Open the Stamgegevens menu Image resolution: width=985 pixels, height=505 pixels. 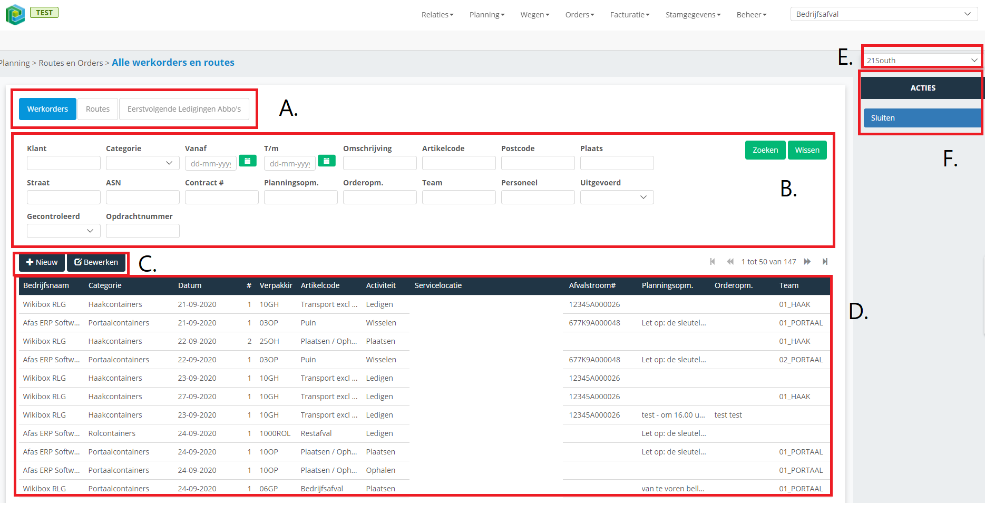tap(693, 15)
